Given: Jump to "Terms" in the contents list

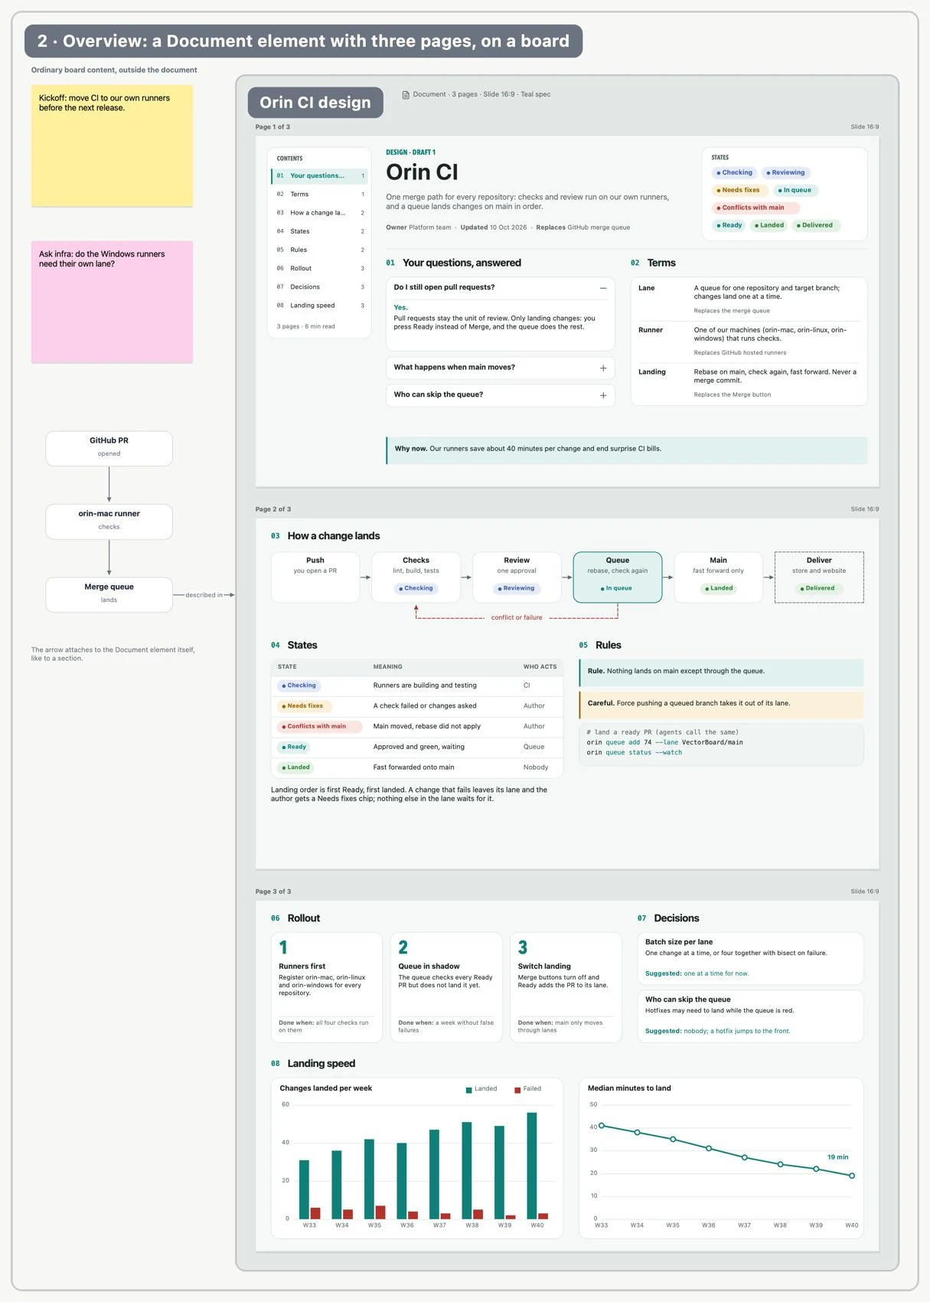Looking at the screenshot, I should 319,195.
